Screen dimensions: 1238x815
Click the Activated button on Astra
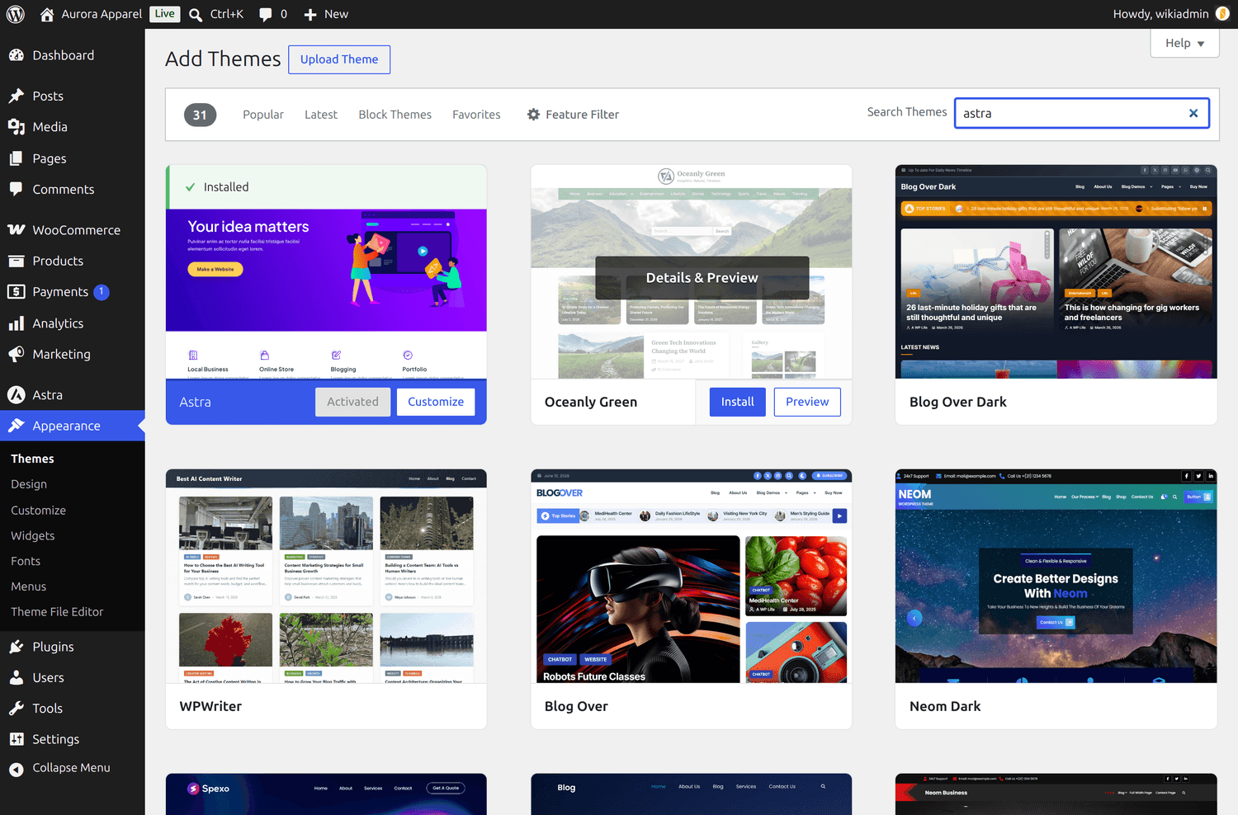tap(352, 402)
